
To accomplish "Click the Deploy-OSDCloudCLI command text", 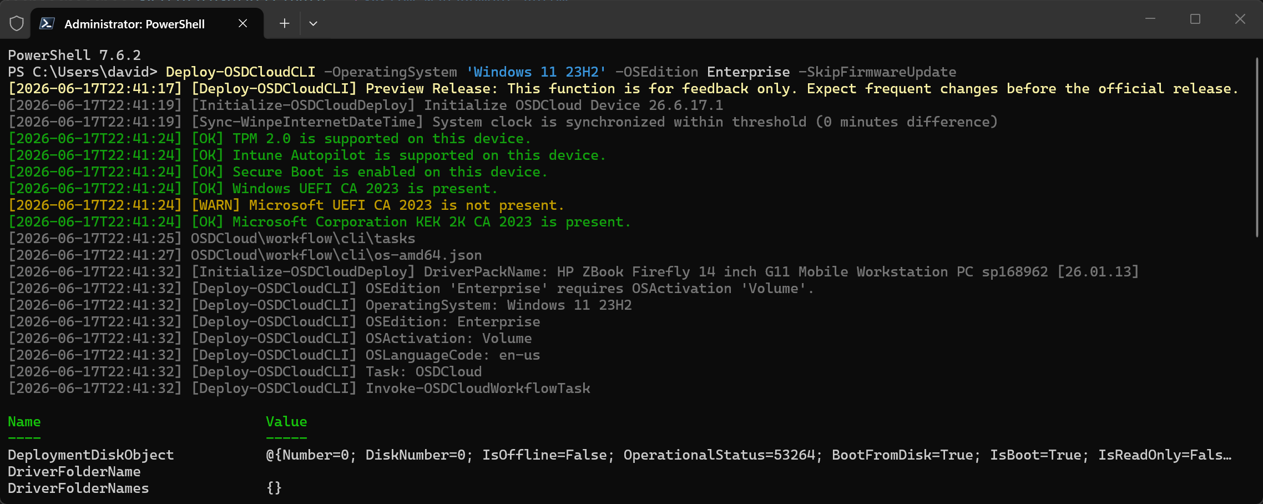I will tap(240, 72).
